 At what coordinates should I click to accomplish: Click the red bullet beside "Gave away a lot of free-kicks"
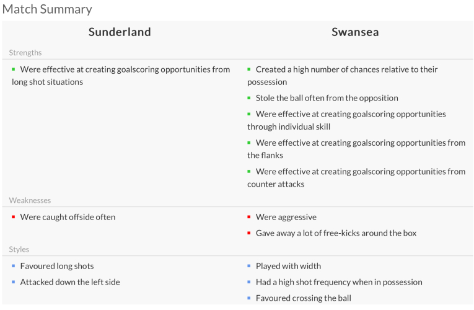pyautogui.click(x=249, y=233)
